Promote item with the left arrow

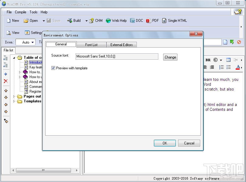tap(6, 104)
